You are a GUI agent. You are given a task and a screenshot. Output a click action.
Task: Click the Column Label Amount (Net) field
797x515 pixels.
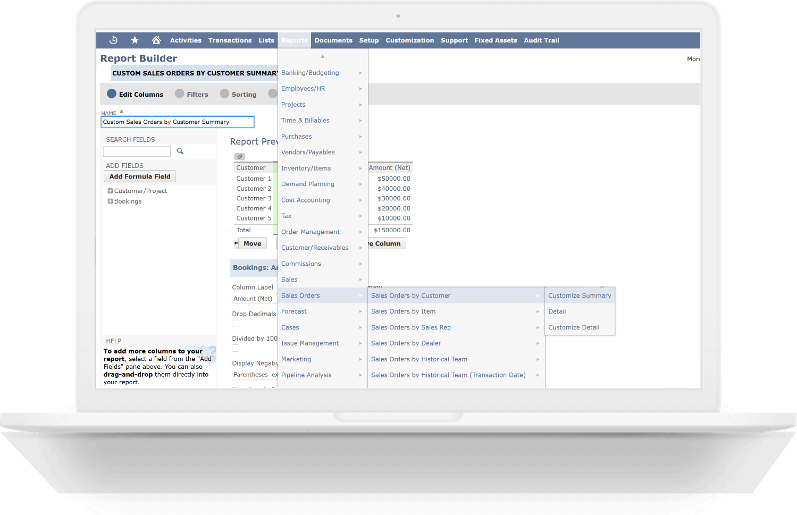(255, 299)
